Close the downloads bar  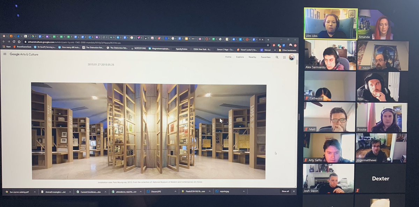(x=294, y=191)
